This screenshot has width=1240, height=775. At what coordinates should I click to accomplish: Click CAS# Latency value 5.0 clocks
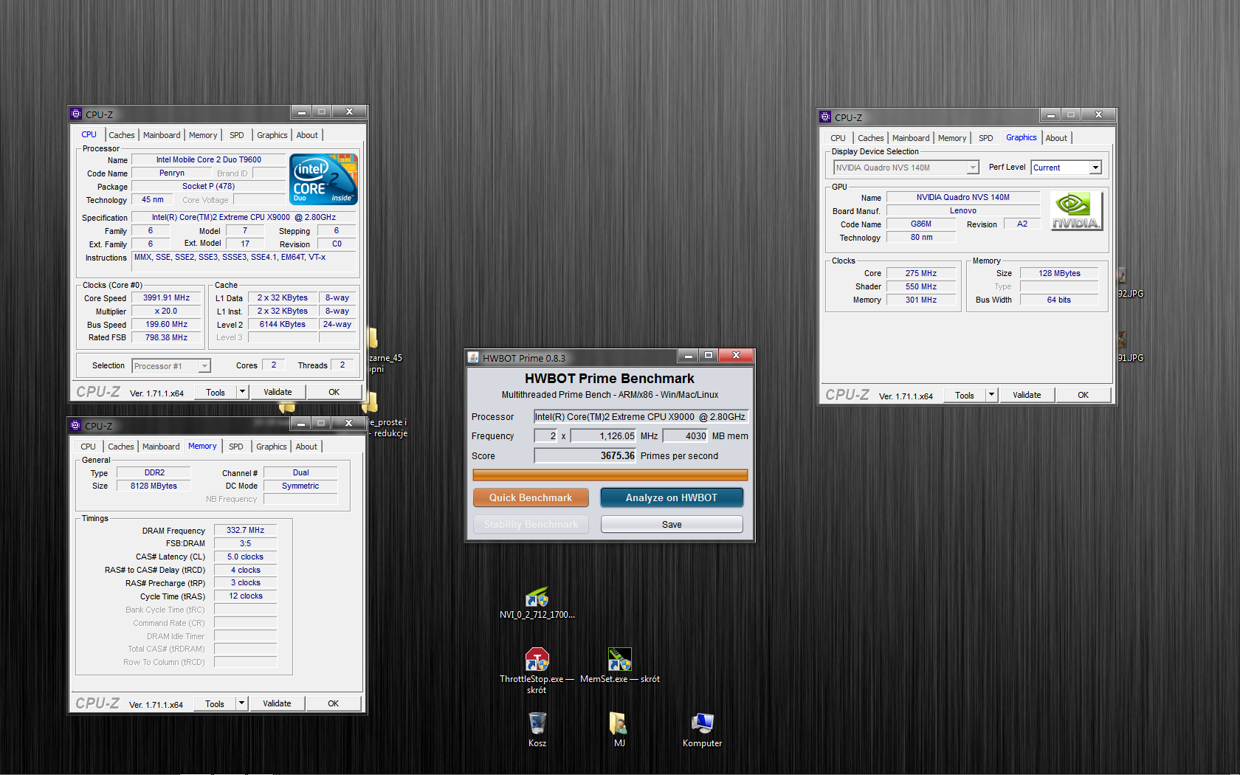pyautogui.click(x=245, y=557)
